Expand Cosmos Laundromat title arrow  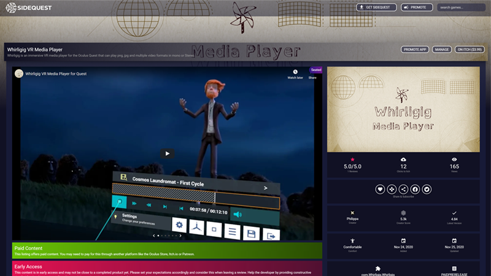(265, 188)
